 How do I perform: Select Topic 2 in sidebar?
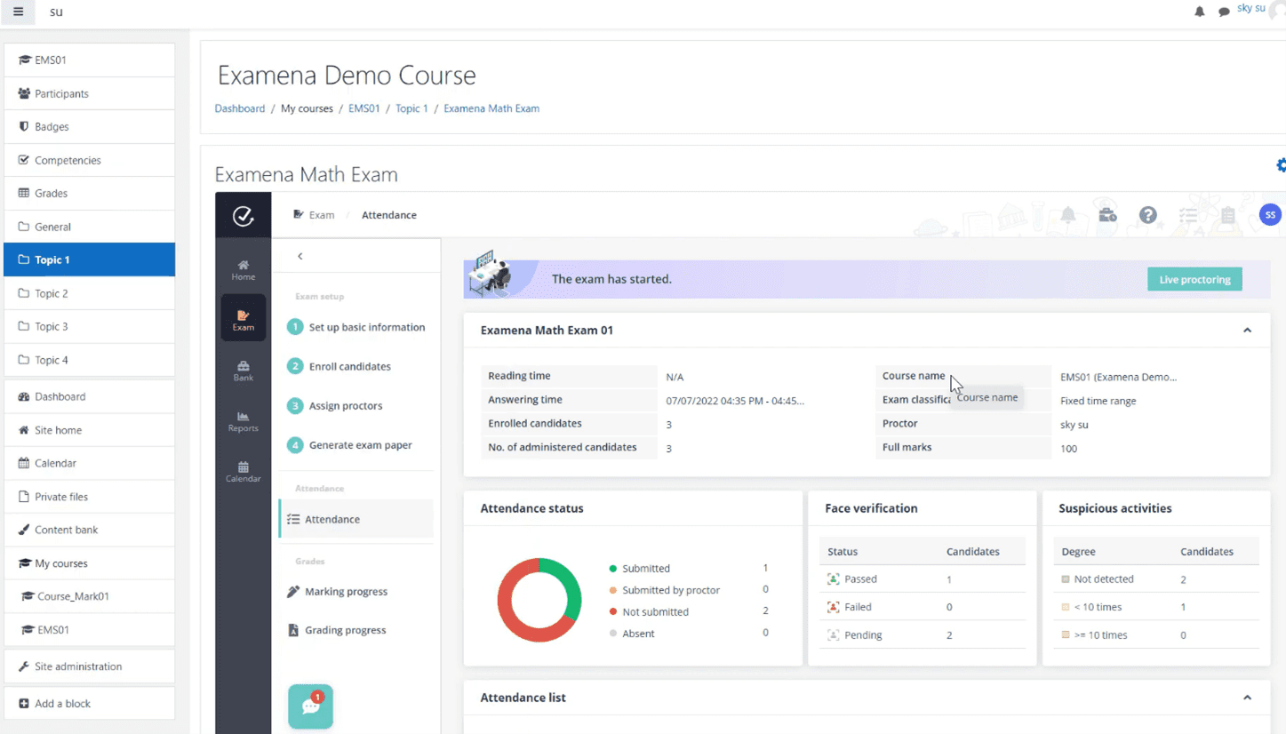pyautogui.click(x=89, y=293)
